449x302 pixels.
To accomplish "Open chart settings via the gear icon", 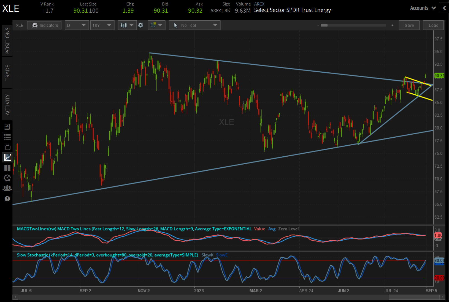I will pos(140,25).
